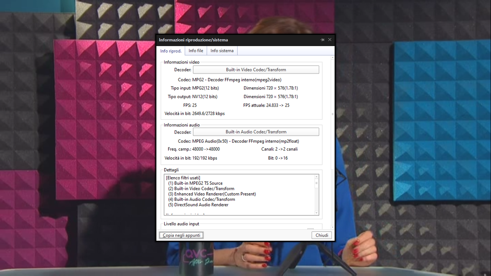
Task: Switch to the Info file tab
Action: [x=196, y=50]
